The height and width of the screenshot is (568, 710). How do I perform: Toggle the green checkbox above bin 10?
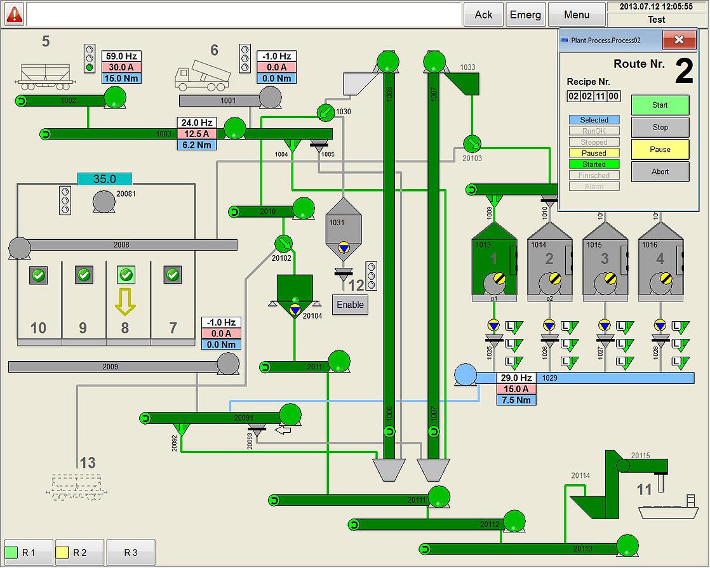point(39,275)
